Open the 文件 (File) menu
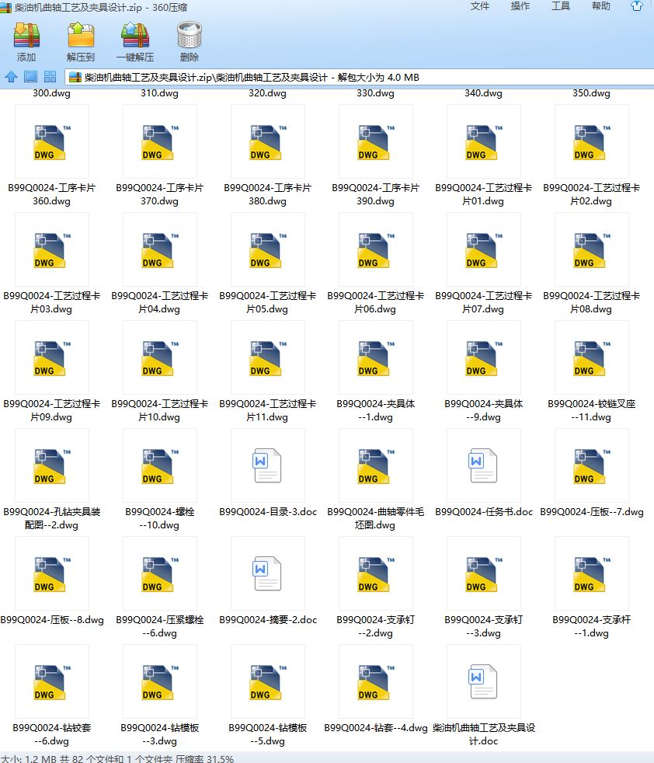Viewport: 654px width, 763px height. click(x=480, y=6)
